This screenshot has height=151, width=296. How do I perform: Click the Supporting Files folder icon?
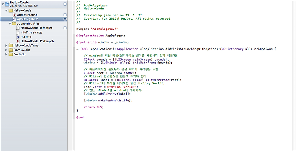coord(14,24)
